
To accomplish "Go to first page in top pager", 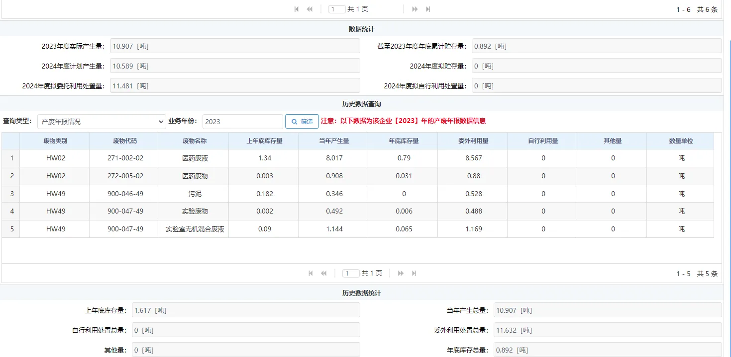I will click(x=297, y=9).
